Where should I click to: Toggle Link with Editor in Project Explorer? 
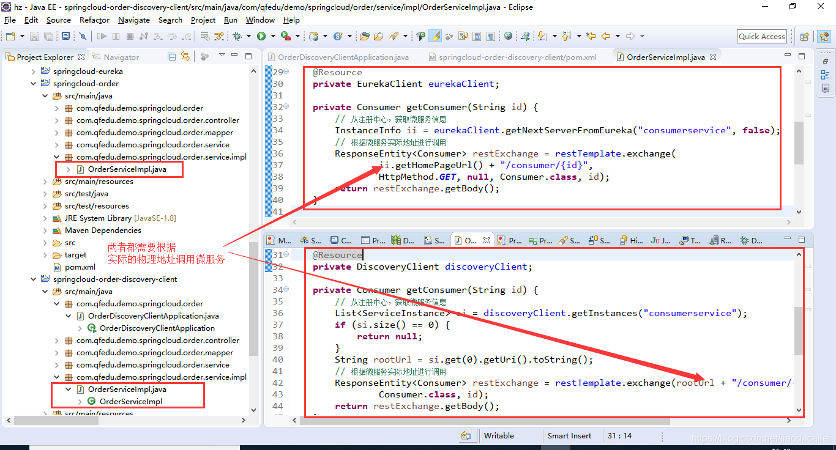(185, 56)
